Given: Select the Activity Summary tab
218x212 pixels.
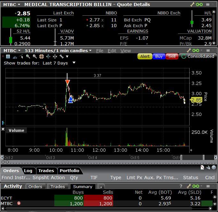Looking at the screenshot, I should pos(83,186).
